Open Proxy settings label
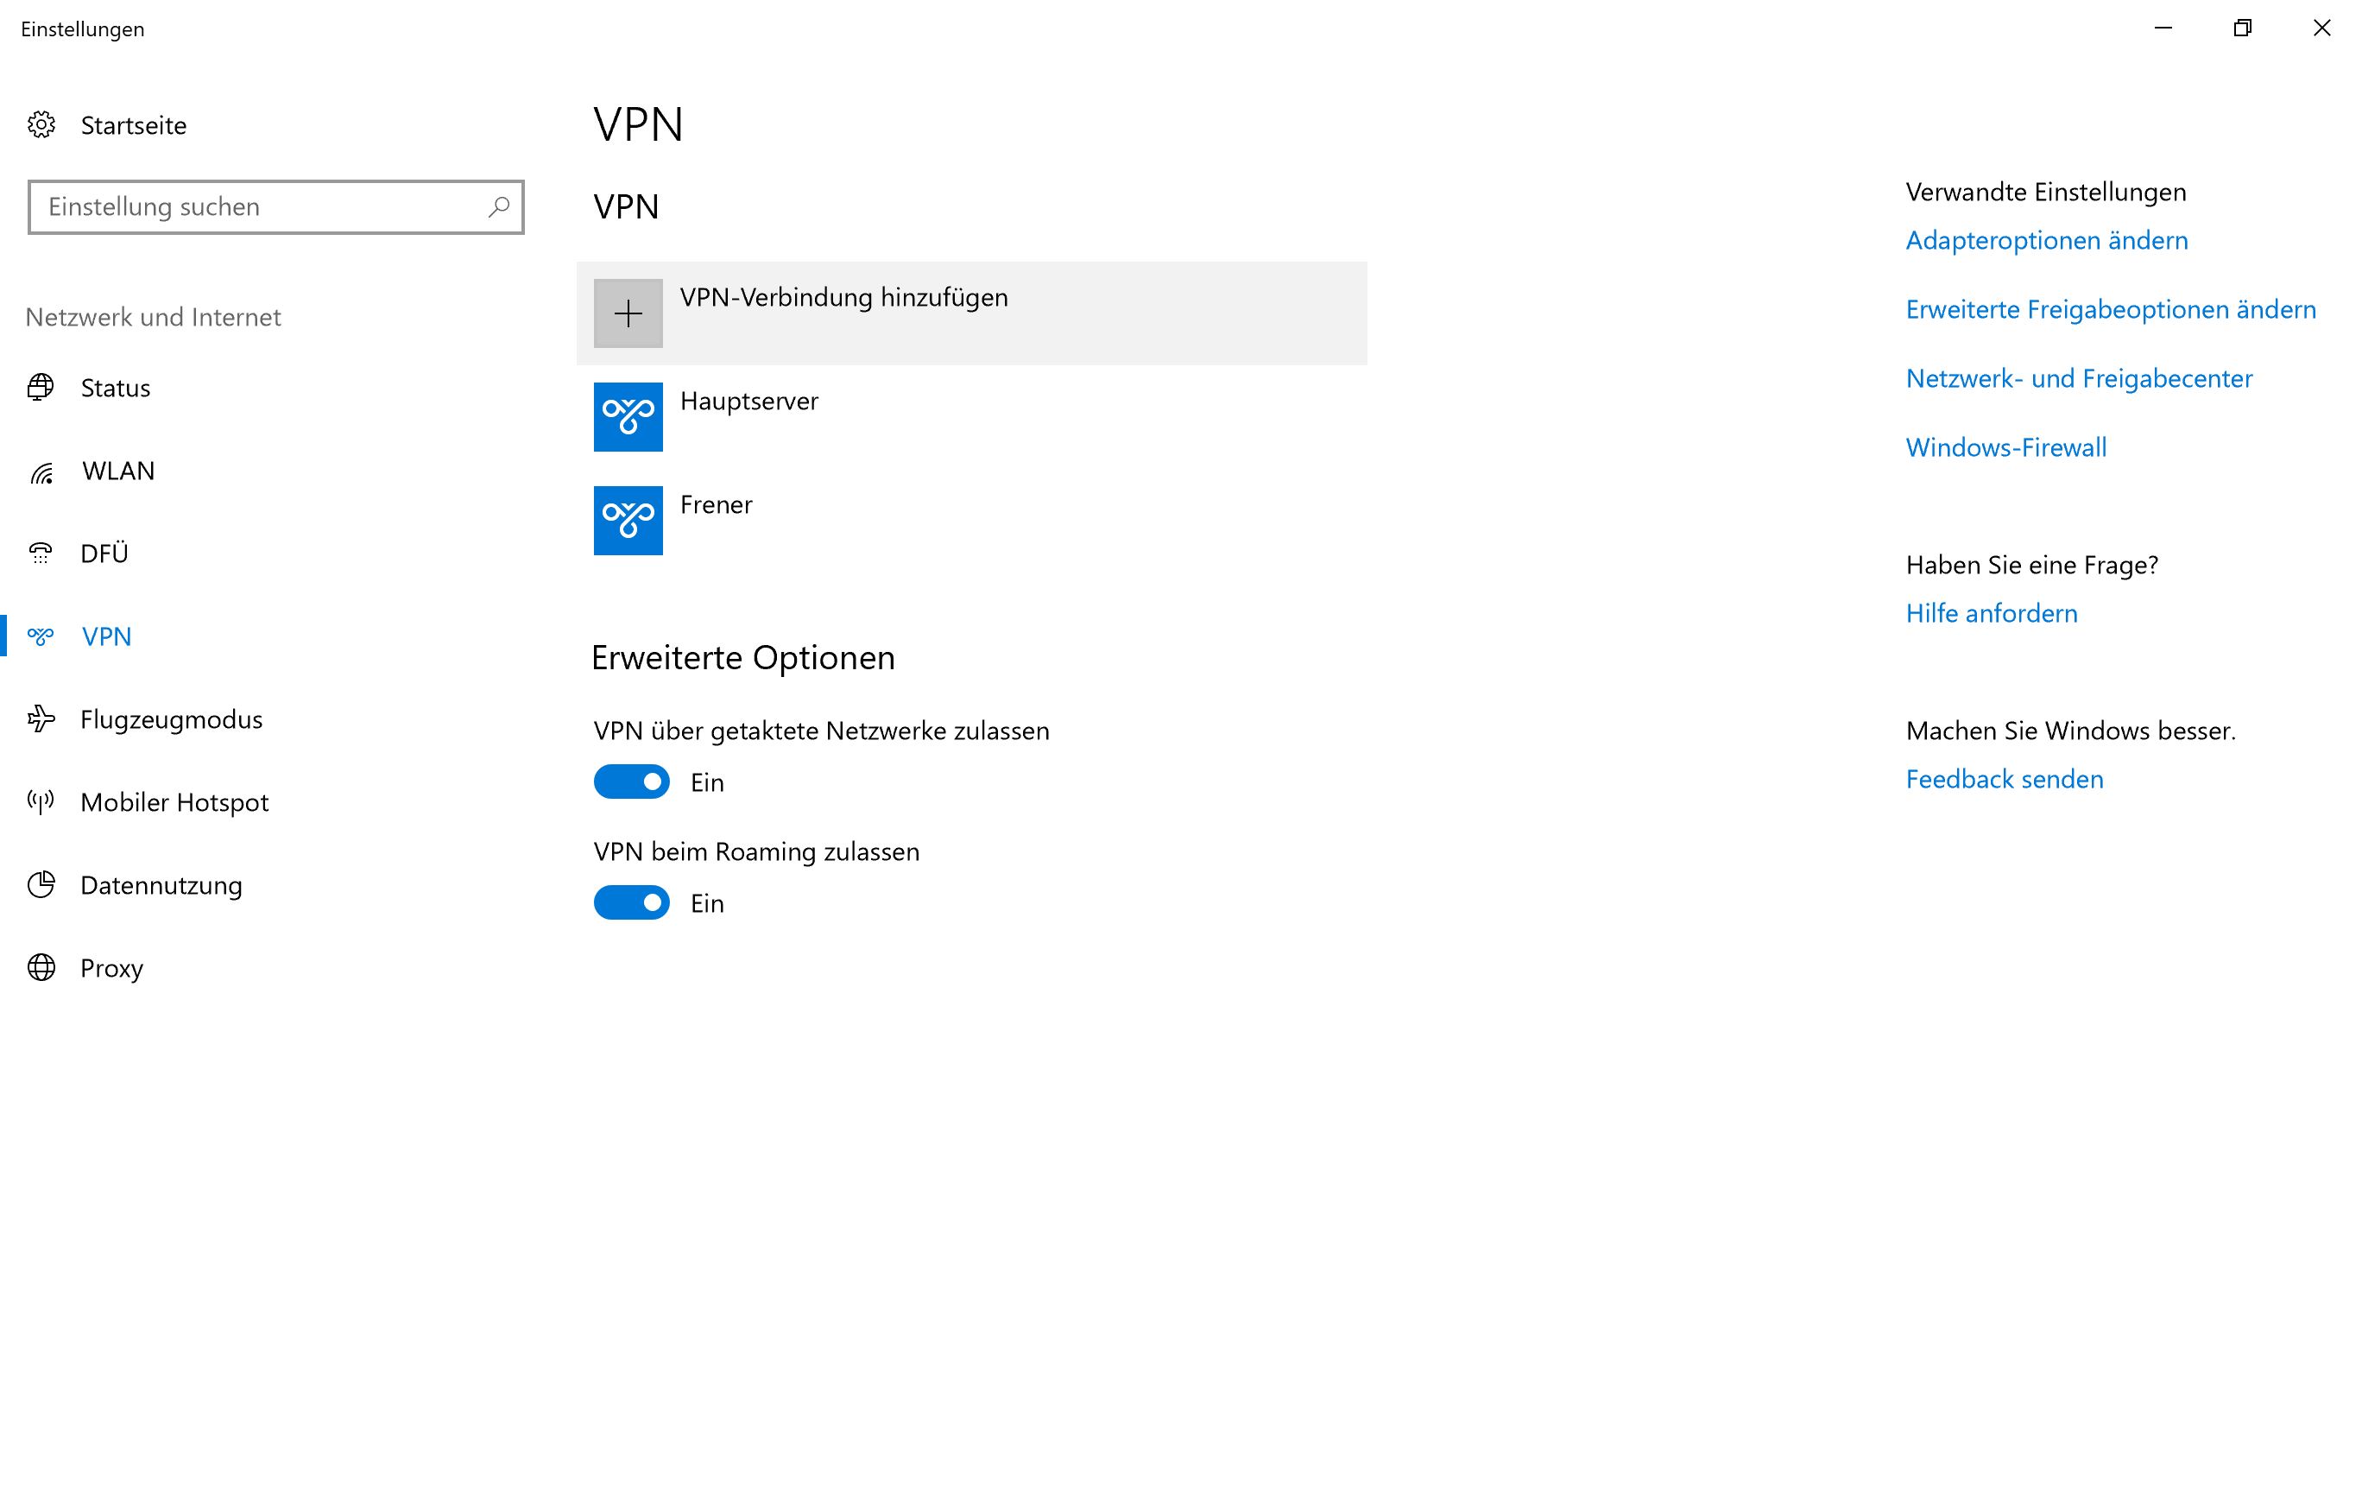This screenshot has width=2362, height=1506. tap(112, 968)
